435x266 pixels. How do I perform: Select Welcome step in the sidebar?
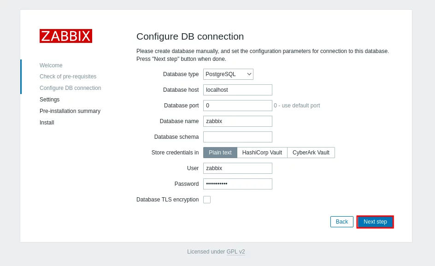click(x=51, y=65)
